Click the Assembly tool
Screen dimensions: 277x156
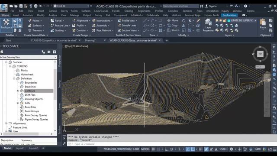tap(100, 26)
